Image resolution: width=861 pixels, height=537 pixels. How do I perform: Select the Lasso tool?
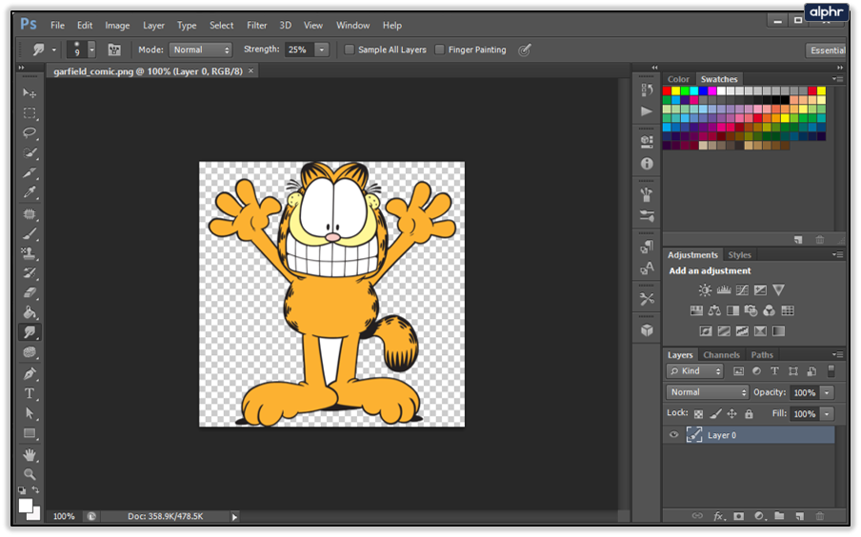pyautogui.click(x=30, y=132)
